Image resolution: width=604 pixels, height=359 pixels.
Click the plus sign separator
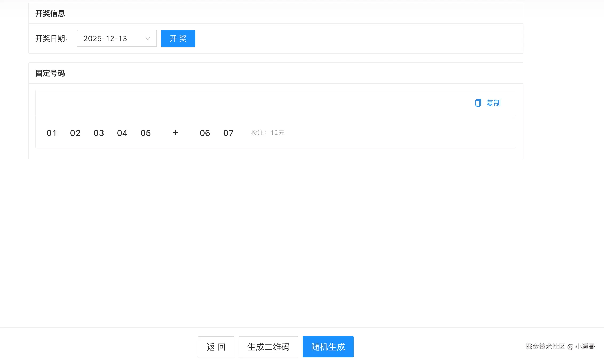tap(175, 133)
